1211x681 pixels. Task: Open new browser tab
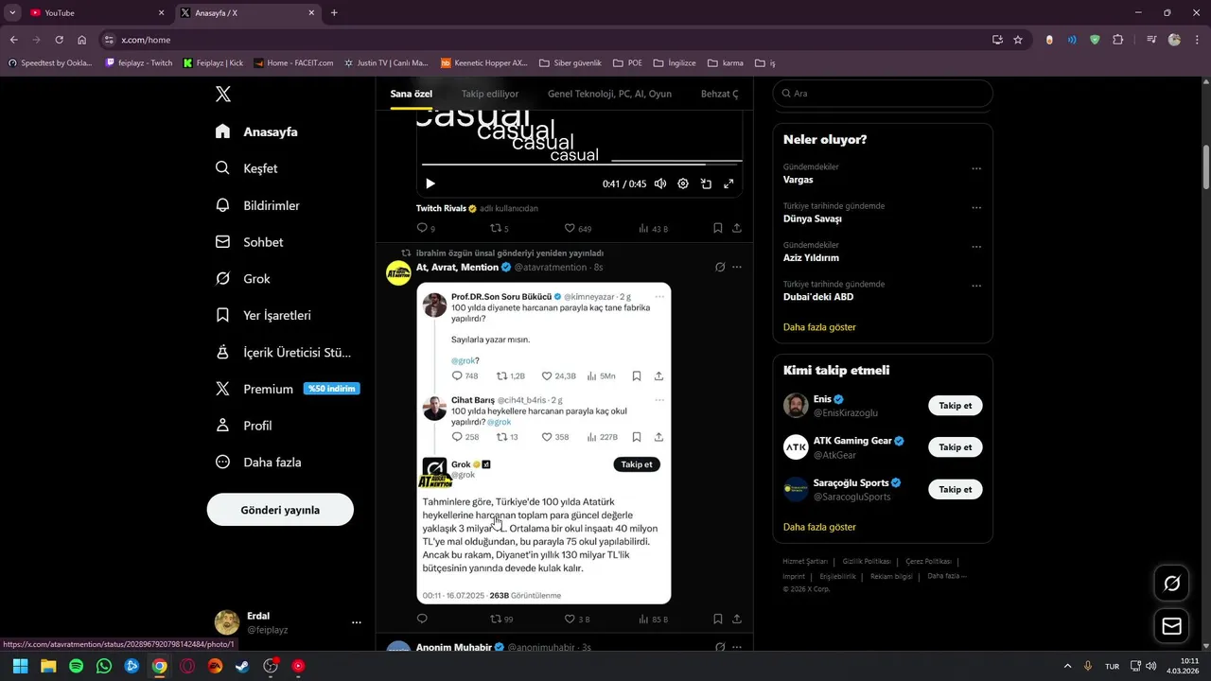click(334, 13)
